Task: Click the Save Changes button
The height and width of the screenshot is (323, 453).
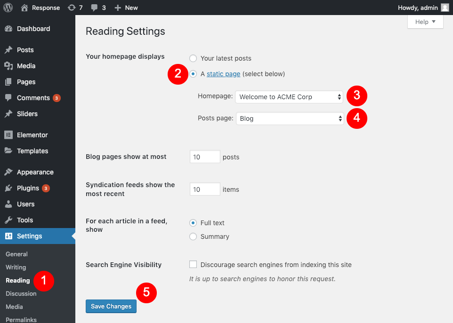Action: click(111, 306)
